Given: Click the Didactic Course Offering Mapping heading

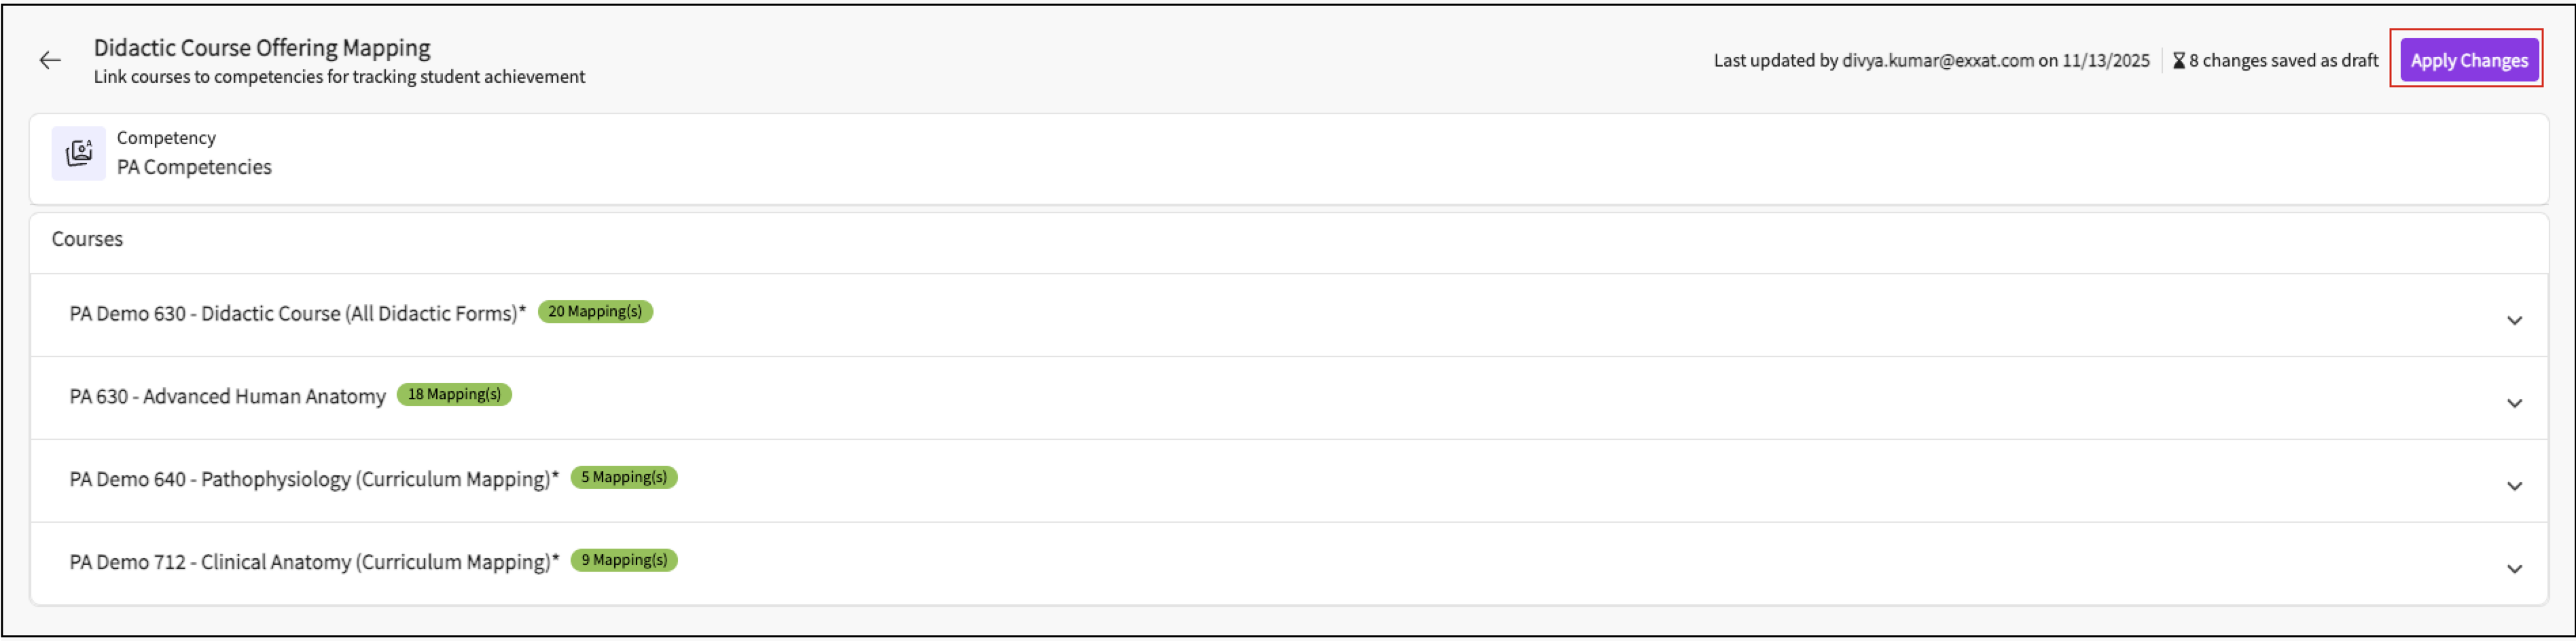Looking at the screenshot, I should pos(262,48).
